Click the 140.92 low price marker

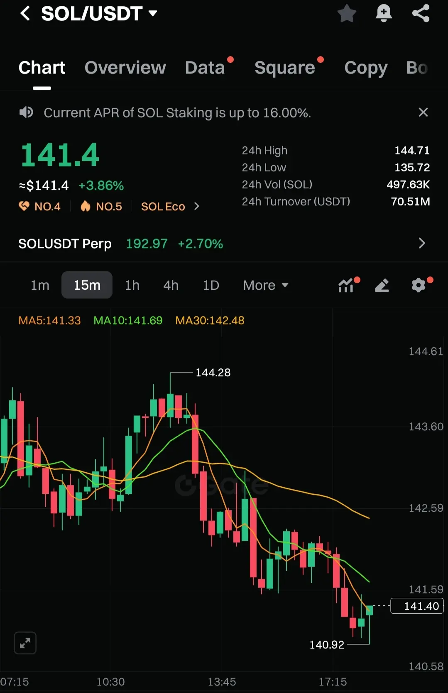(327, 645)
